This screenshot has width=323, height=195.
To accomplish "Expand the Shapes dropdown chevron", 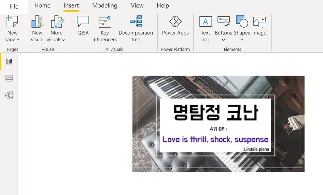I will click(242, 40).
